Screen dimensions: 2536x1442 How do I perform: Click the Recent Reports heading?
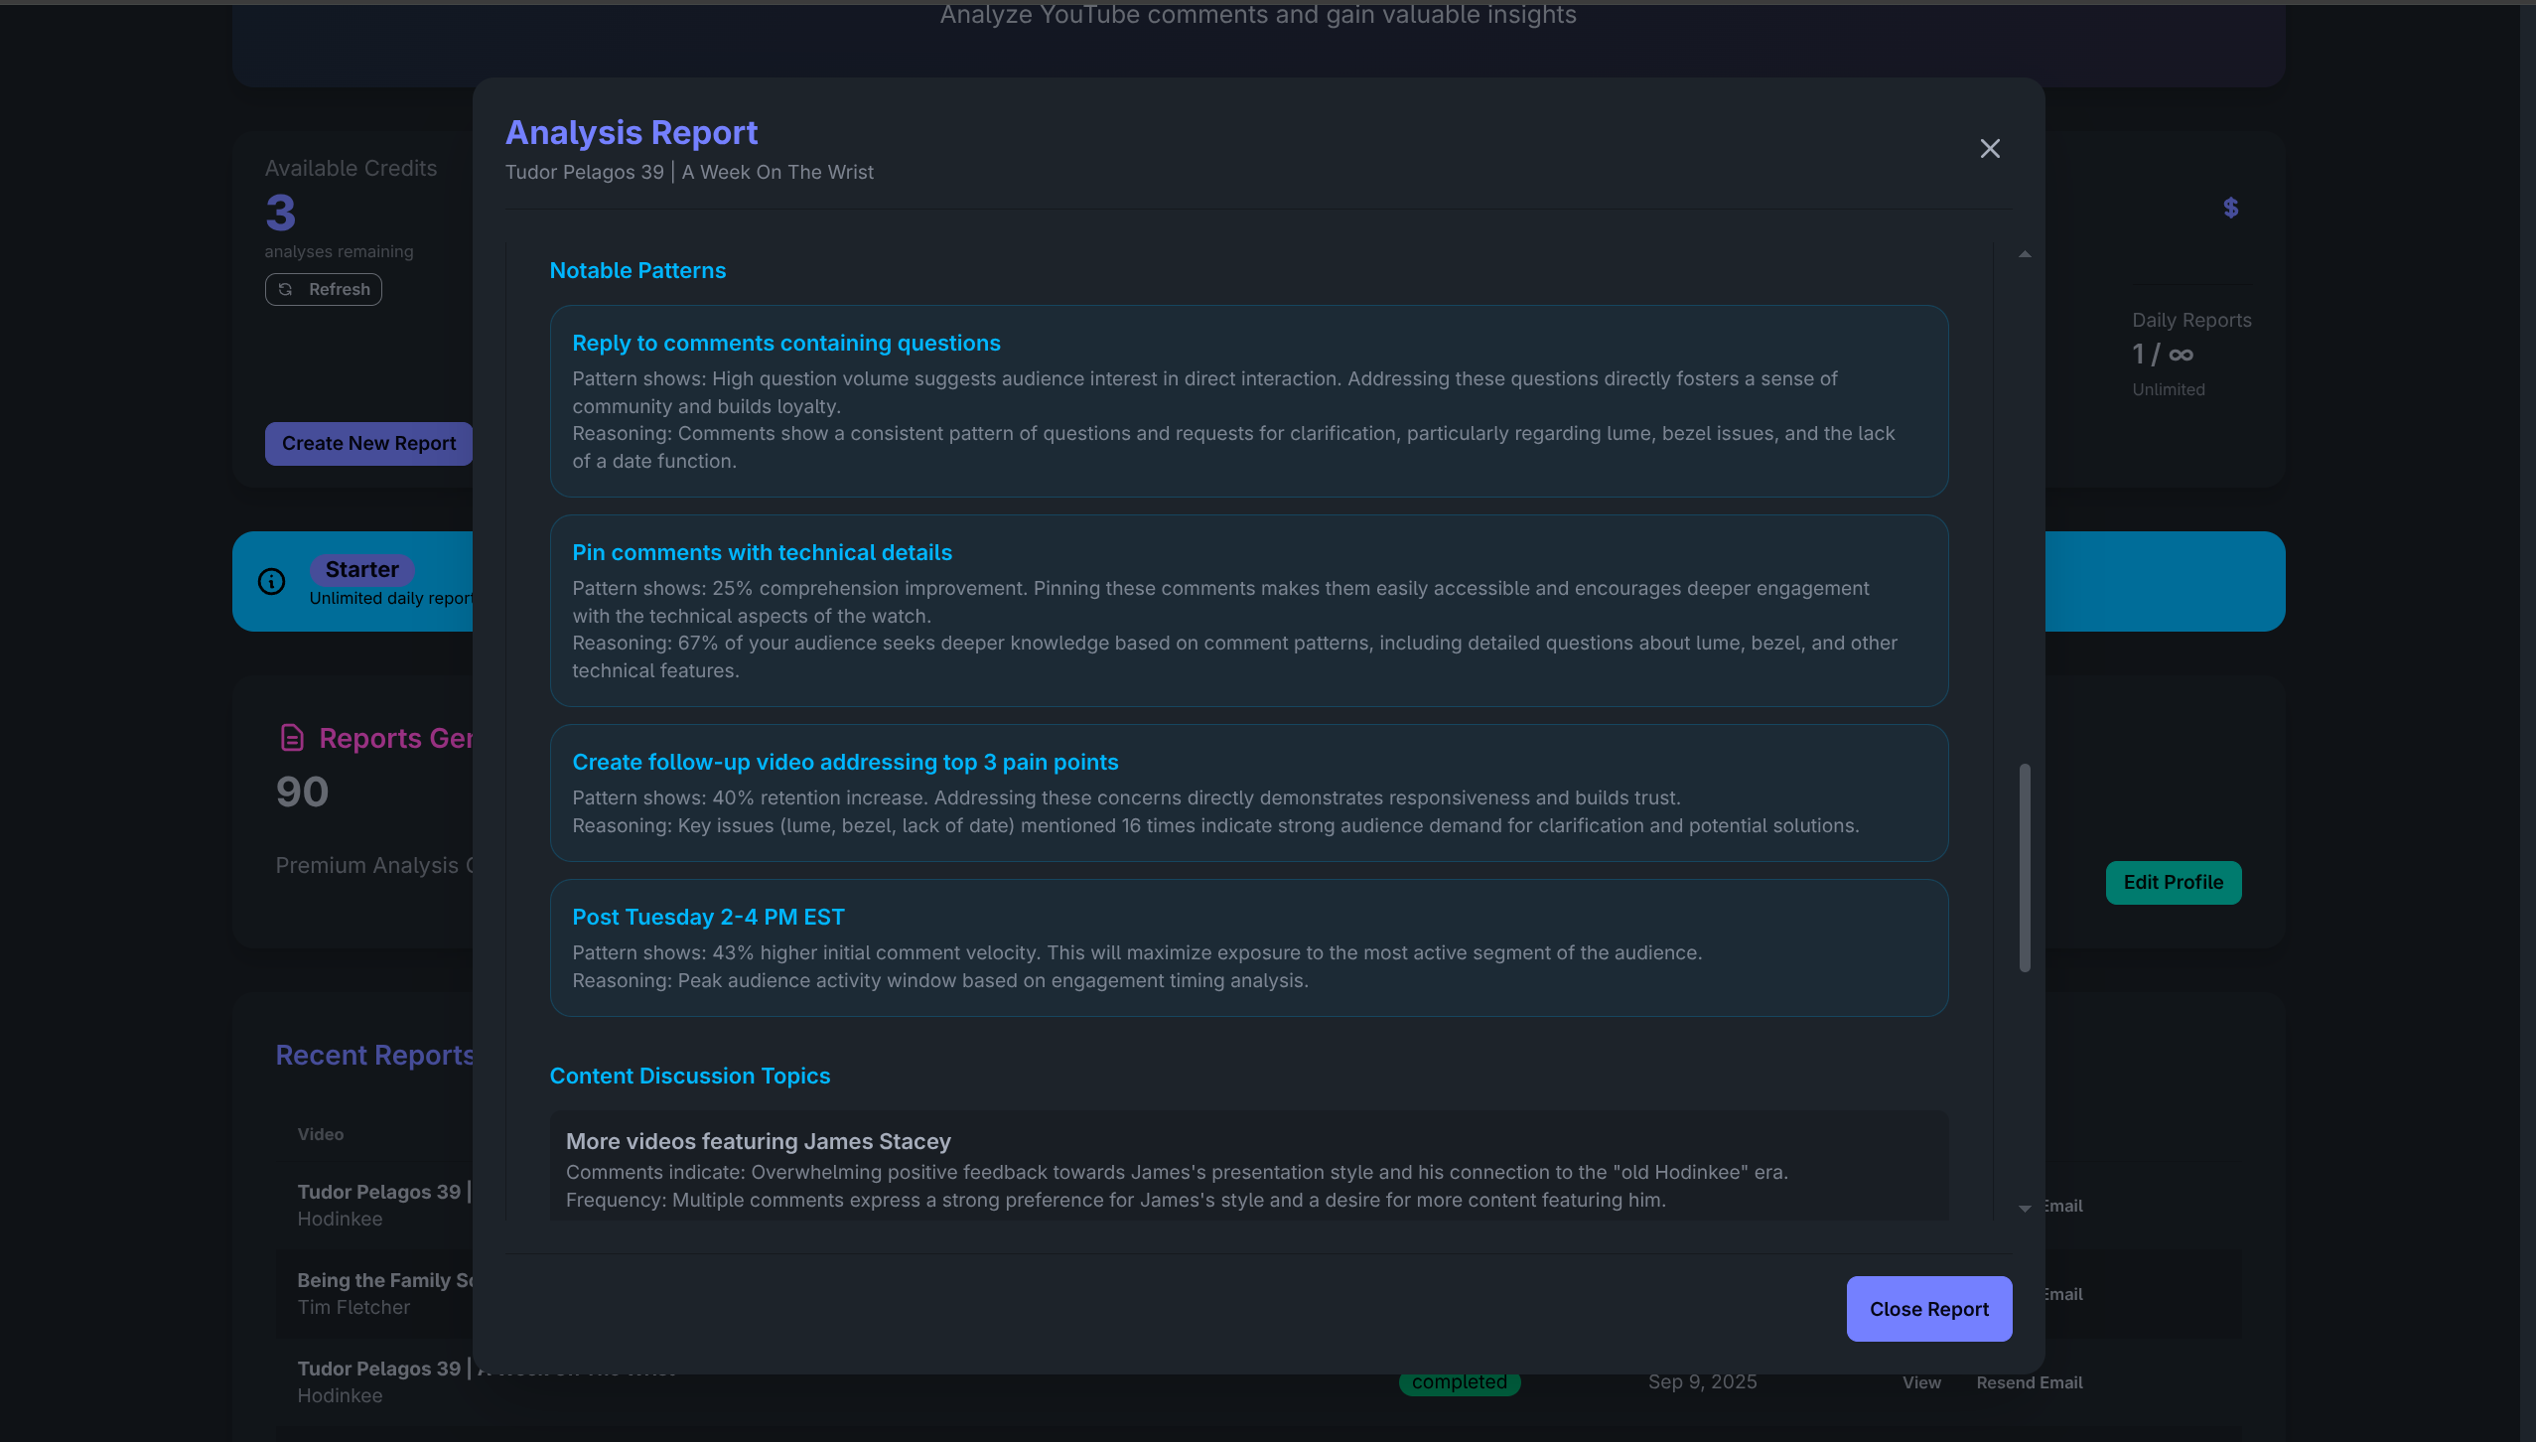click(x=374, y=1055)
